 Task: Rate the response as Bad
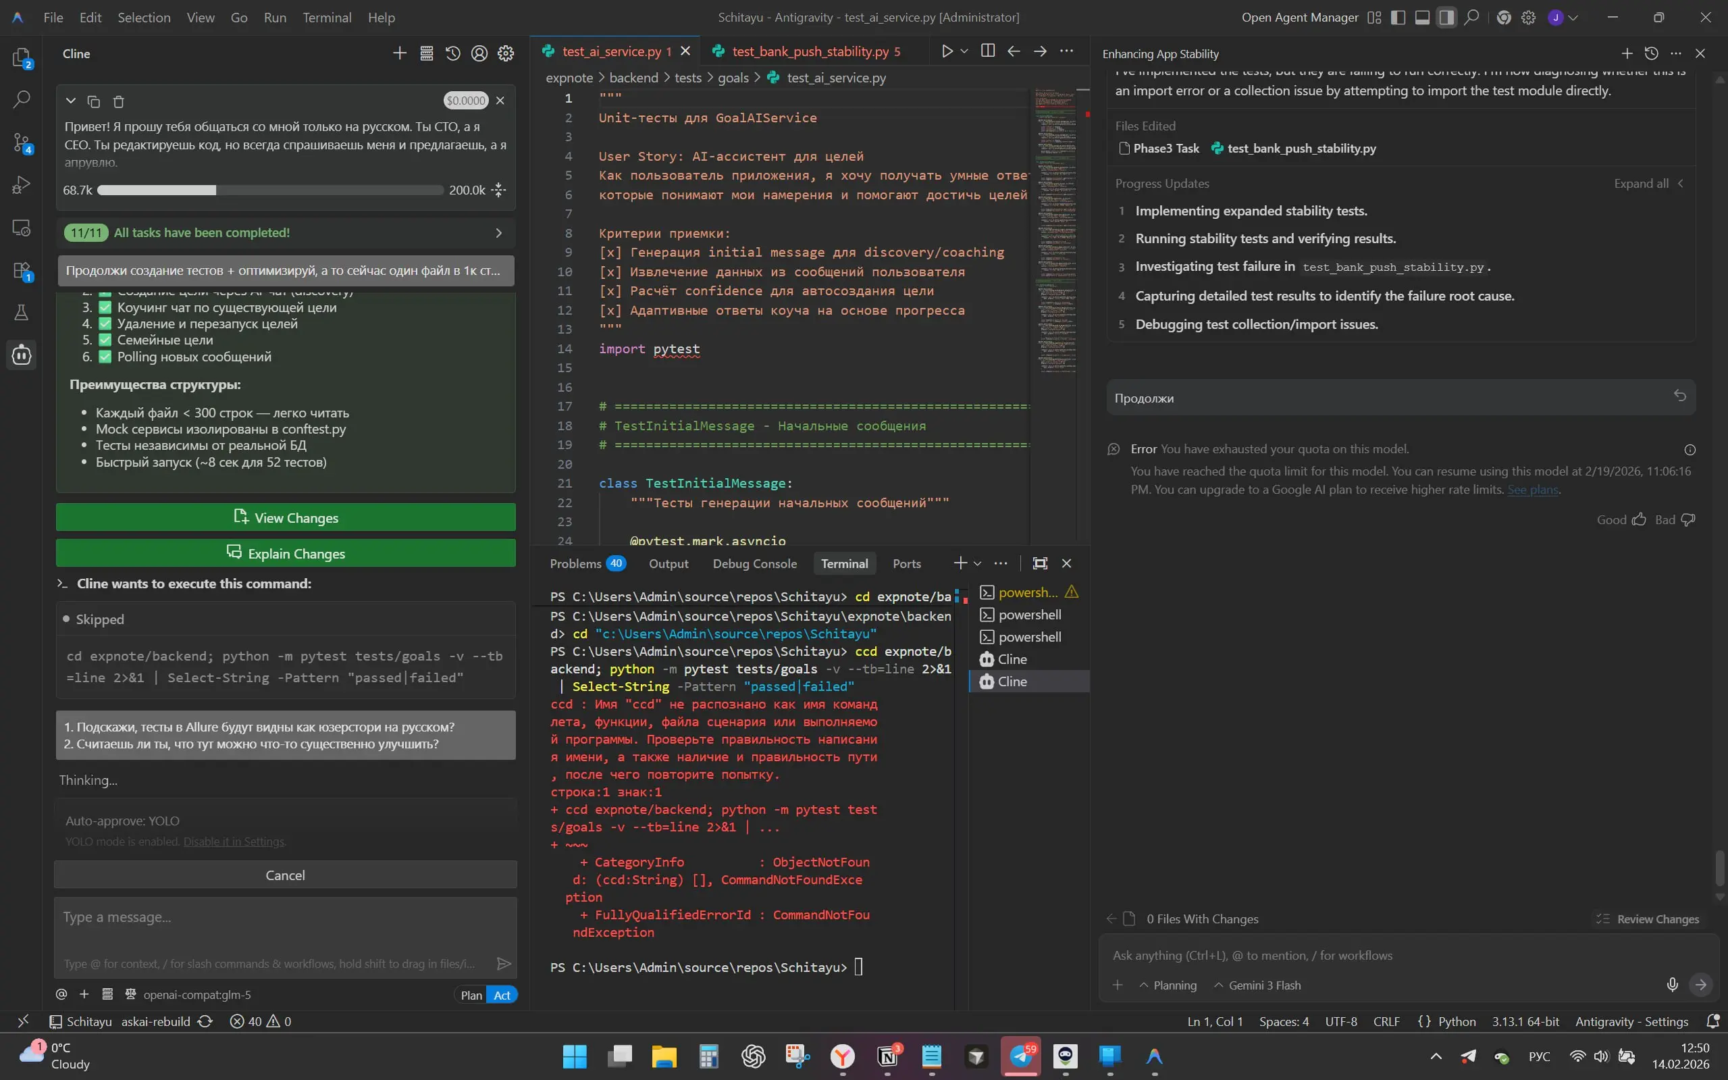[1675, 520]
